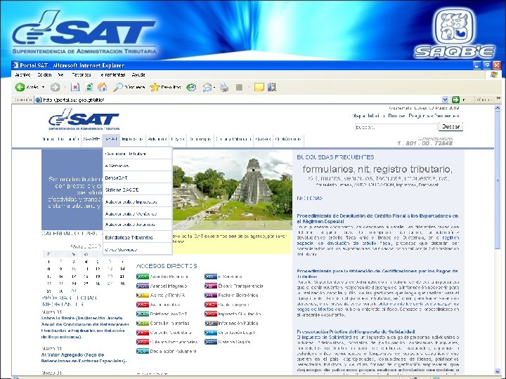Screen dimensions: 506x379
Task: Open the Leyes navigation tab
Action: click(178, 139)
